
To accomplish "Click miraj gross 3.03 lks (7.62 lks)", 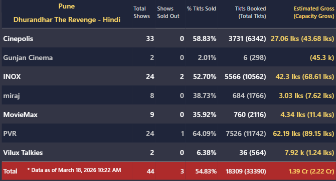I will tap(306, 95).
